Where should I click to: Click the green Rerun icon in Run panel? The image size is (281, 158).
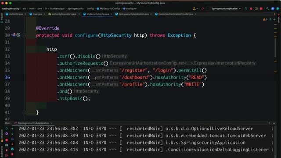click(7, 129)
